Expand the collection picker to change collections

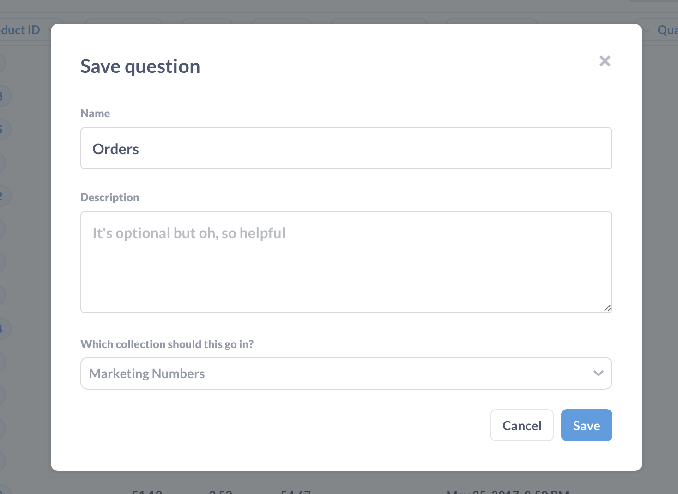coord(346,373)
